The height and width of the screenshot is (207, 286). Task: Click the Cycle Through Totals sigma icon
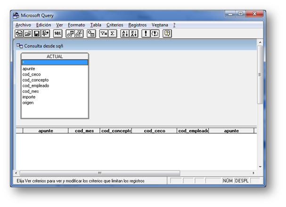pos(113,34)
